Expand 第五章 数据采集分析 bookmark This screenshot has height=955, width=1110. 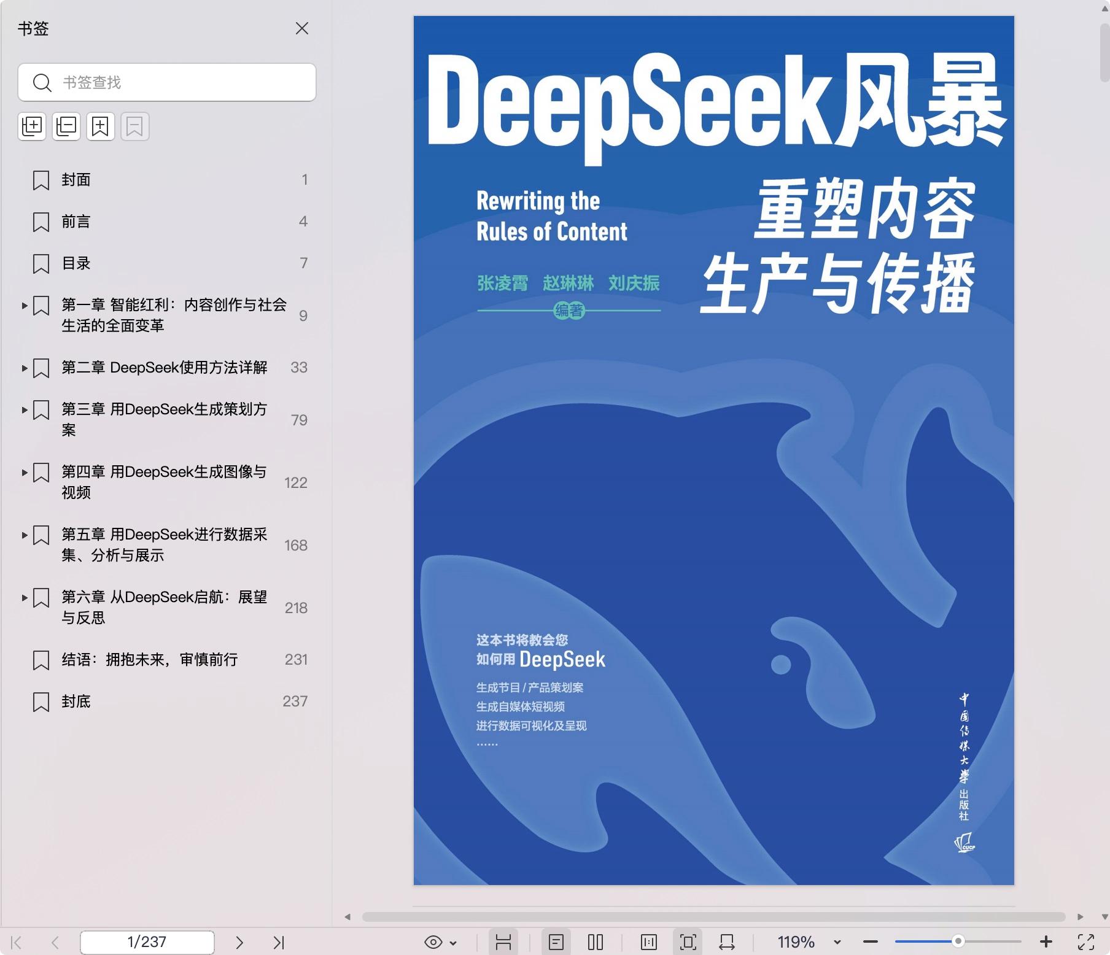point(25,535)
